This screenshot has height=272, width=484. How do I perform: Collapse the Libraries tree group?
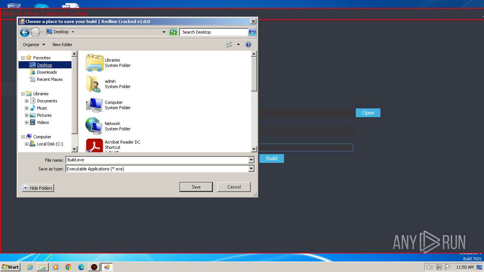23,94
